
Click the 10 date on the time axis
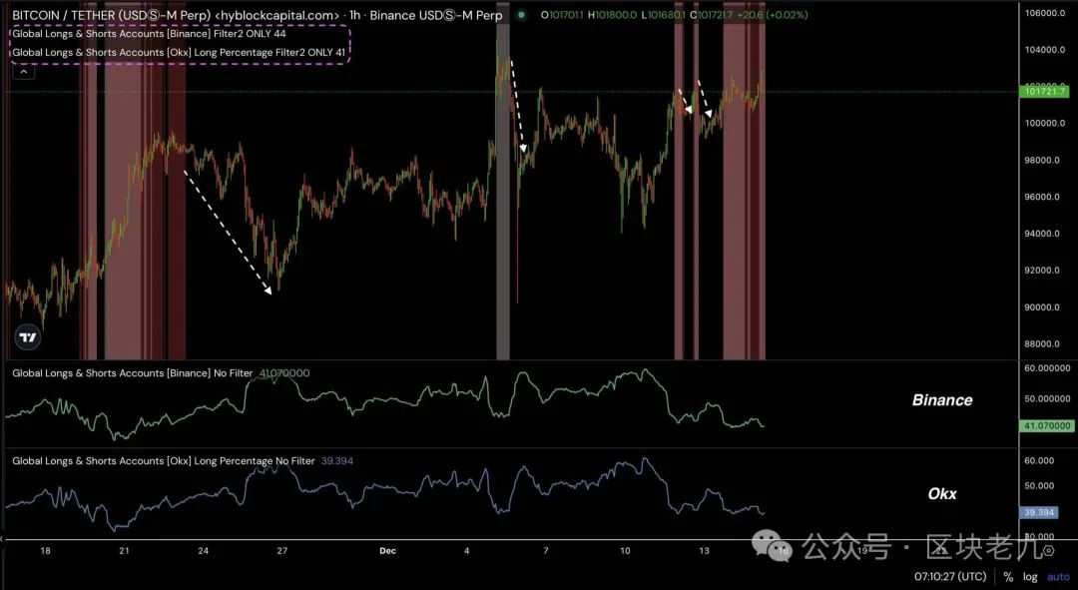[x=625, y=551]
